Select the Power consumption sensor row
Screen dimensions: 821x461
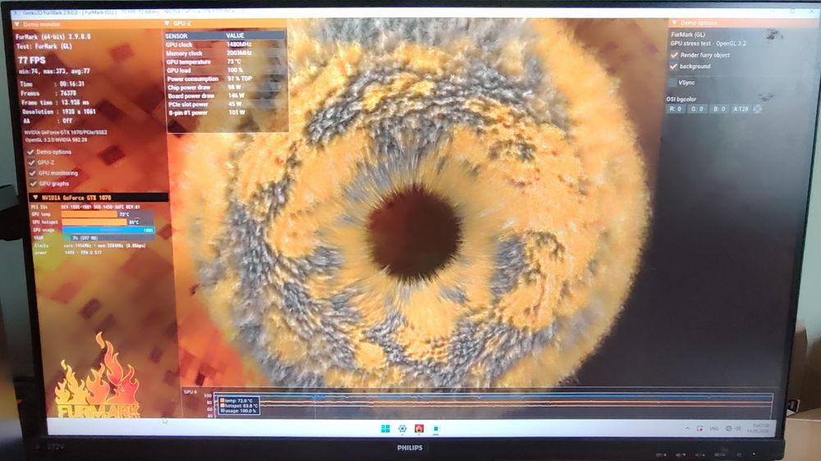click(x=227, y=79)
